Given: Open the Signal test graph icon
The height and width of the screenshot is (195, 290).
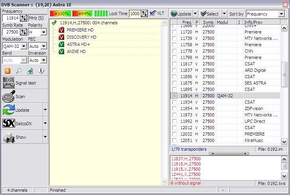Looking at the screenshot, I should (9, 83).
